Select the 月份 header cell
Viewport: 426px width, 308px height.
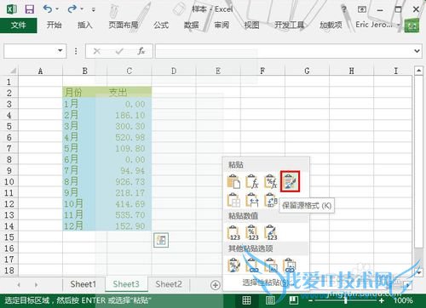[x=84, y=93]
